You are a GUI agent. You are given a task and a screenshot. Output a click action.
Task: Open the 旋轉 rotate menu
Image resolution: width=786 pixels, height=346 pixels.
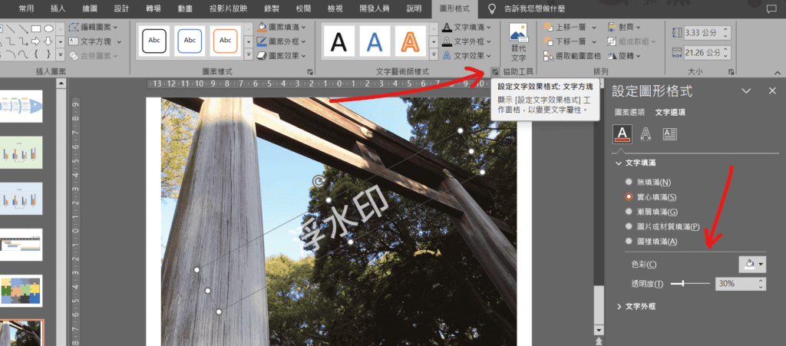click(624, 55)
